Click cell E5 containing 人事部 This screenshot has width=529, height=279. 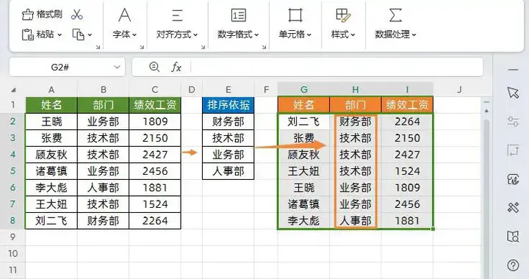(228, 171)
